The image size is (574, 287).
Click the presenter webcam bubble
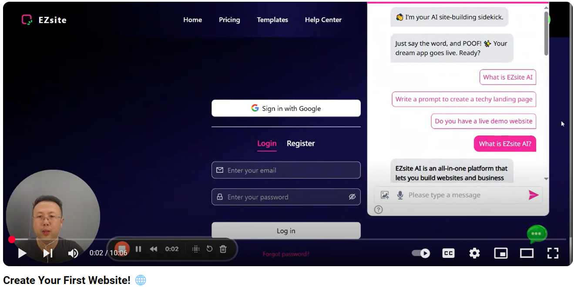coord(53,216)
